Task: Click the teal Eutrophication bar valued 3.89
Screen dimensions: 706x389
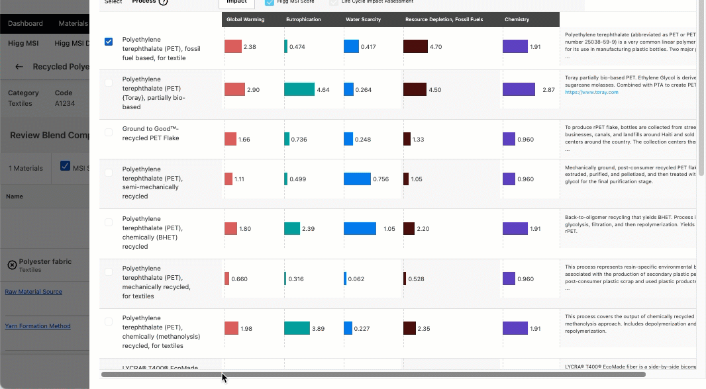Action: point(297,328)
